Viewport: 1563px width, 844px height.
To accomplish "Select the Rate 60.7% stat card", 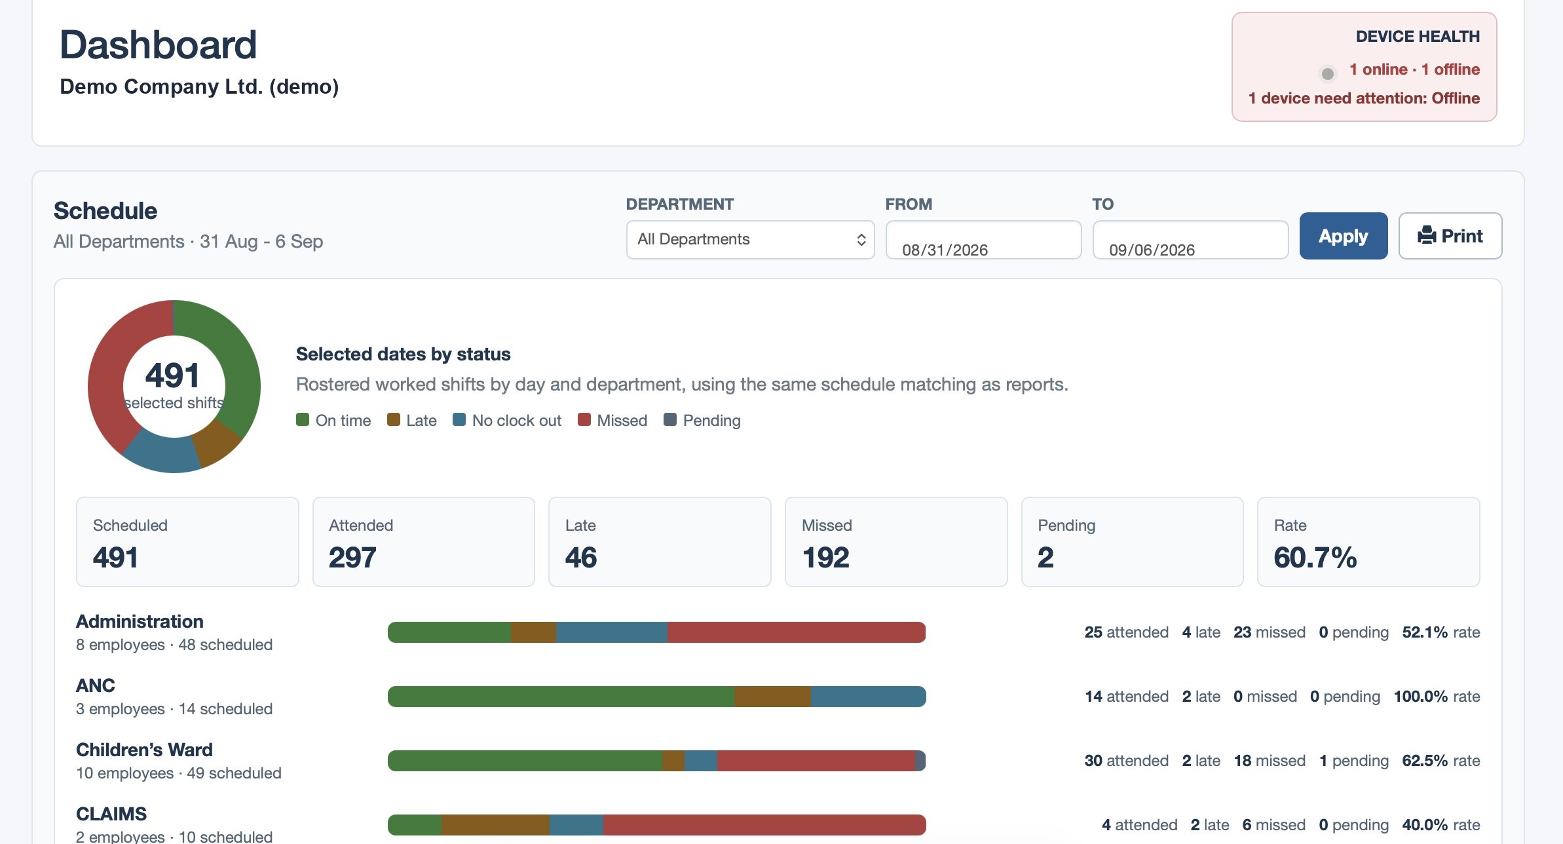I will (1368, 542).
